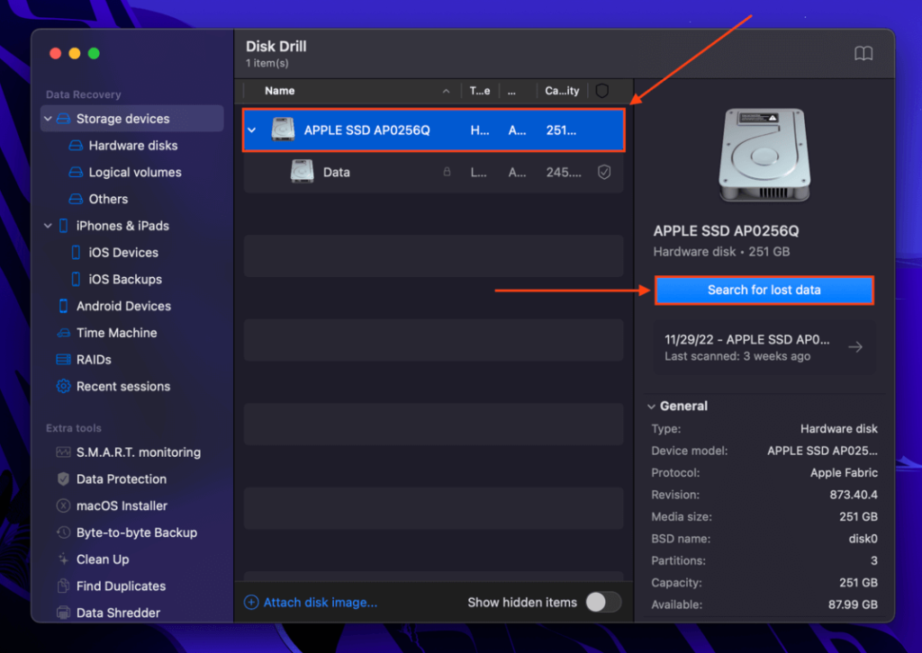Expand the iPhones & iPads section
This screenshot has height=653, width=922.
coord(48,226)
